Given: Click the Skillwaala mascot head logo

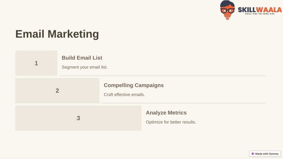Looking at the screenshot, I should pyautogui.click(x=227, y=10).
